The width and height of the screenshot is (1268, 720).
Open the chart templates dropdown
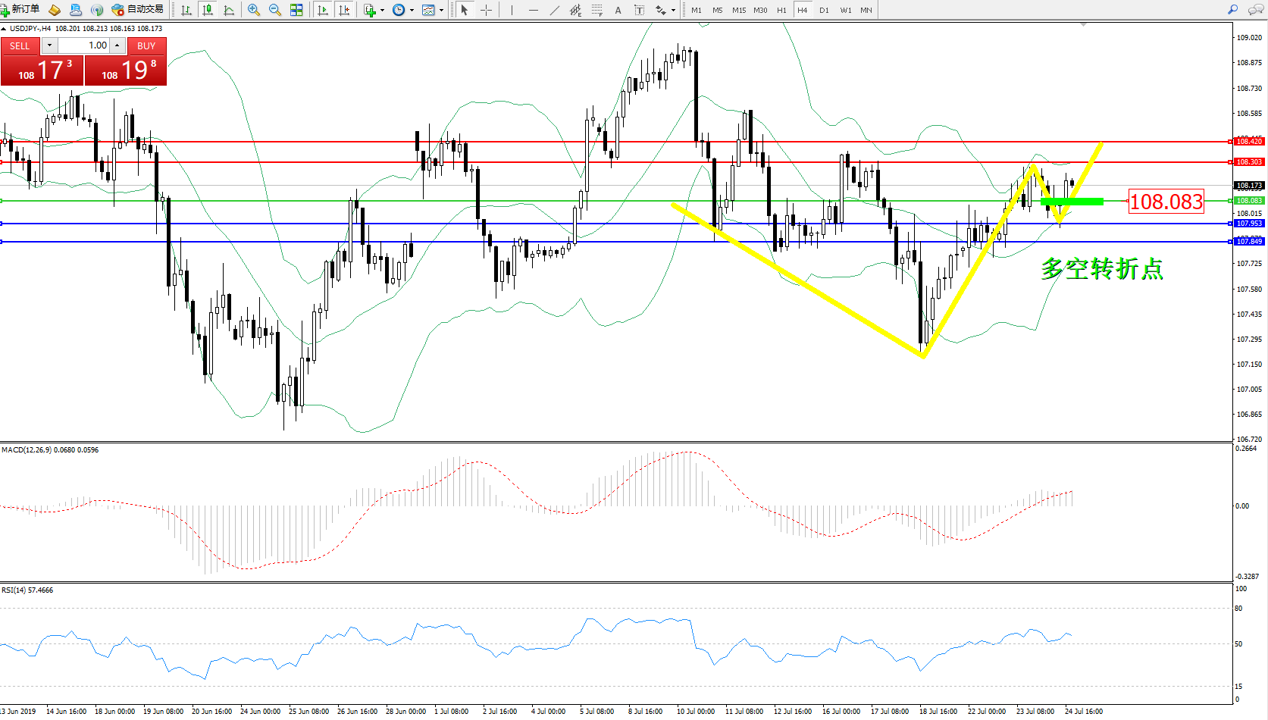pyautogui.click(x=441, y=10)
